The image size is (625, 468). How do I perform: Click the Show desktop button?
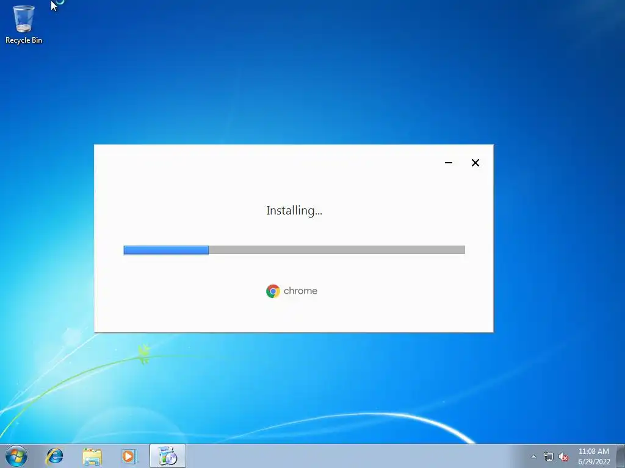click(x=621, y=456)
